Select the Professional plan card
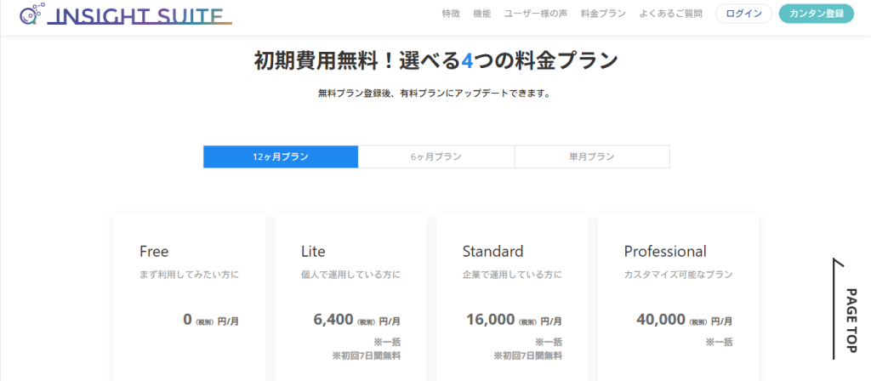Viewport: 871px width, 381px height. tap(678, 298)
